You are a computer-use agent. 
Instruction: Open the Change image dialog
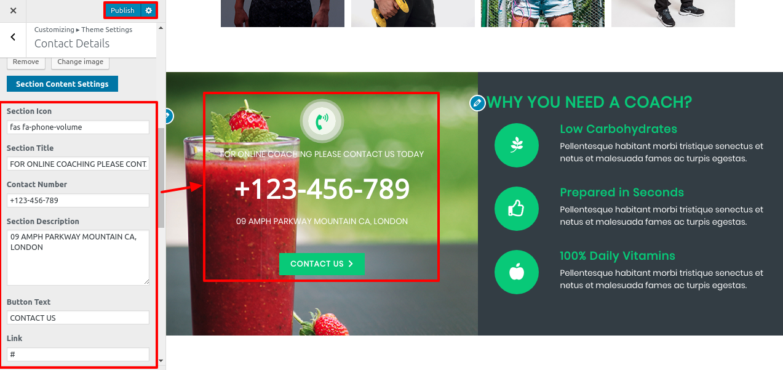coord(81,62)
